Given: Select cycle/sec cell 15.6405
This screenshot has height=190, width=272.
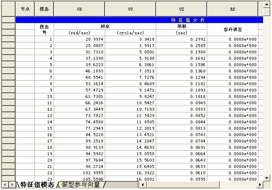Looking at the screenshot, I should tap(130, 167).
